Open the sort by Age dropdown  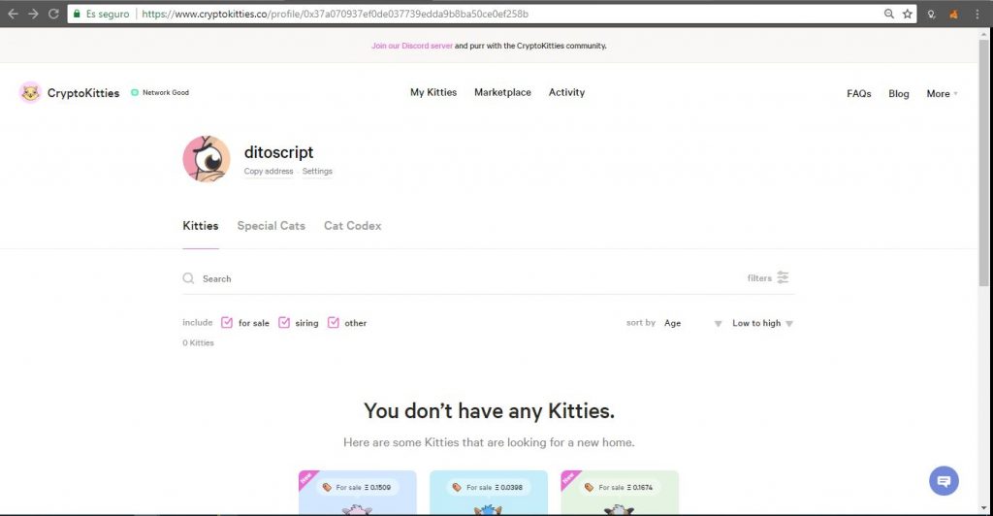(x=692, y=323)
